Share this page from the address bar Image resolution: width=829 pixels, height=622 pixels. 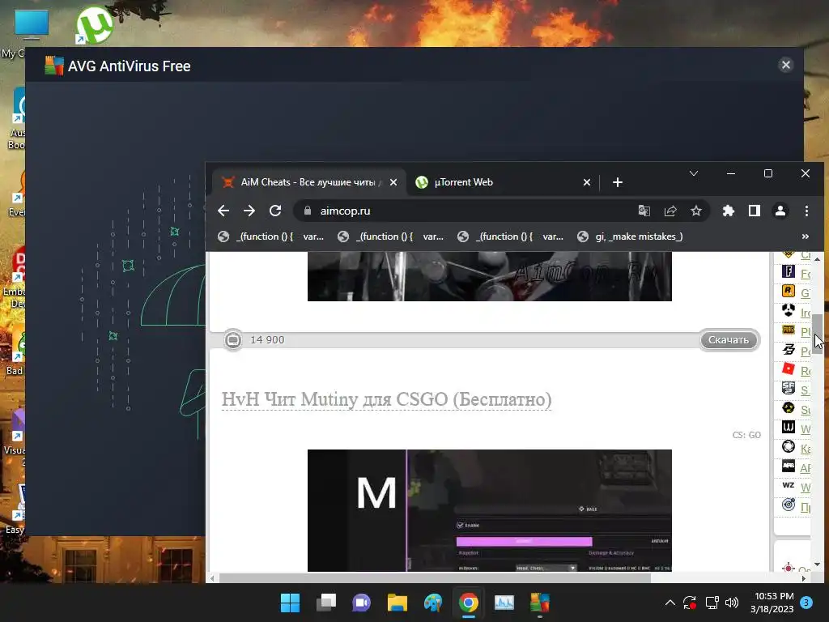670,211
